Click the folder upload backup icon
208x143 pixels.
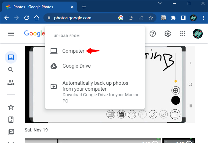[54, 86]
